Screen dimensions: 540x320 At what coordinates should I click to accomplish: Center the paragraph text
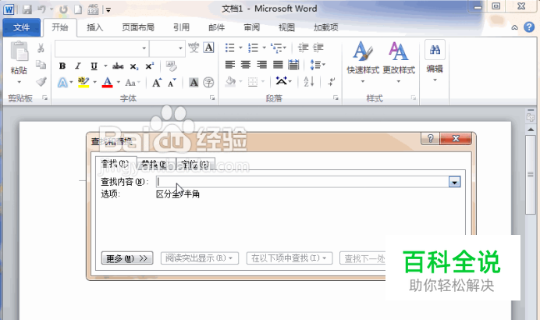pos(246,65)
